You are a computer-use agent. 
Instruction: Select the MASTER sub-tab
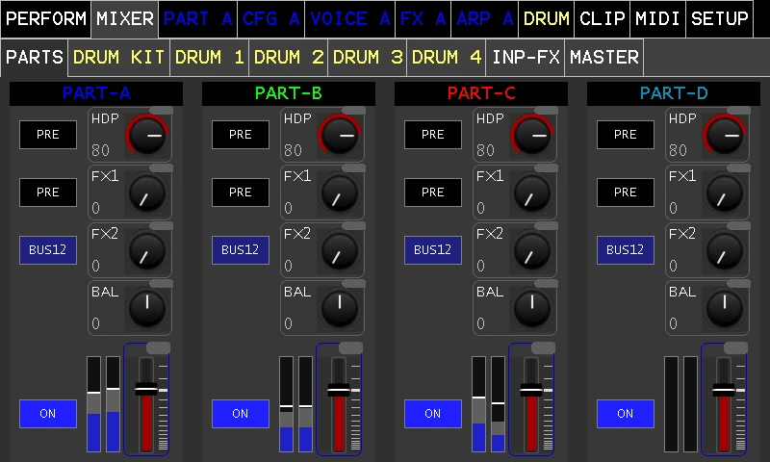(604, 58)
